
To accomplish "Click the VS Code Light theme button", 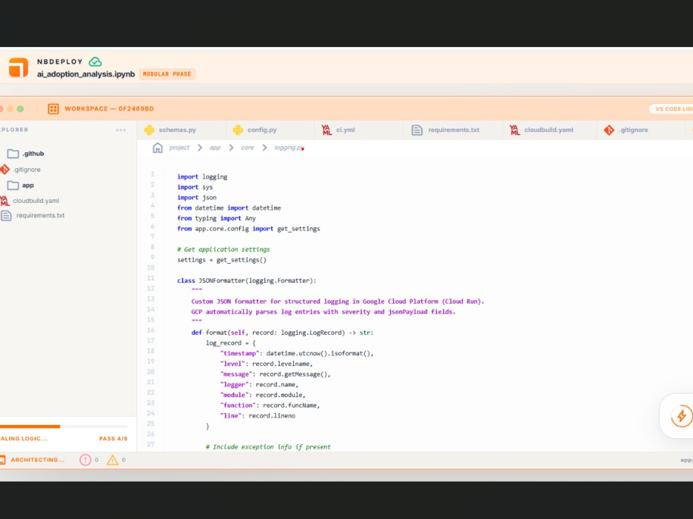I will tap(671, 109).
